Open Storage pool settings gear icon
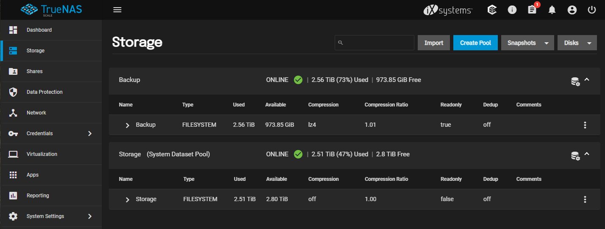Screen dimensions: 605x229 coord(575,156)
